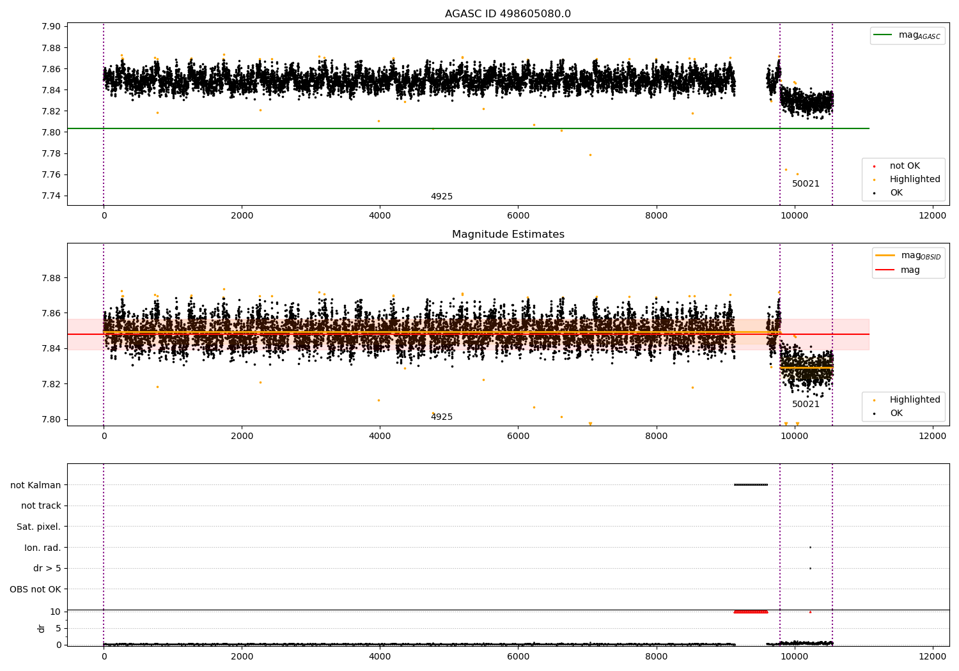
Task: Click the '4925' annotation in the top plot
Action: click(x=442, y=197)
